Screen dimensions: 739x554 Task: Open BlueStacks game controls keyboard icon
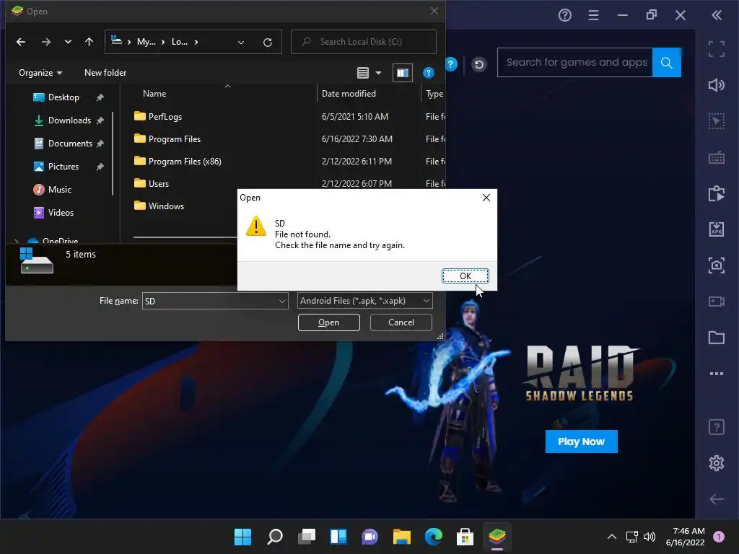click(x=717, y=157)
